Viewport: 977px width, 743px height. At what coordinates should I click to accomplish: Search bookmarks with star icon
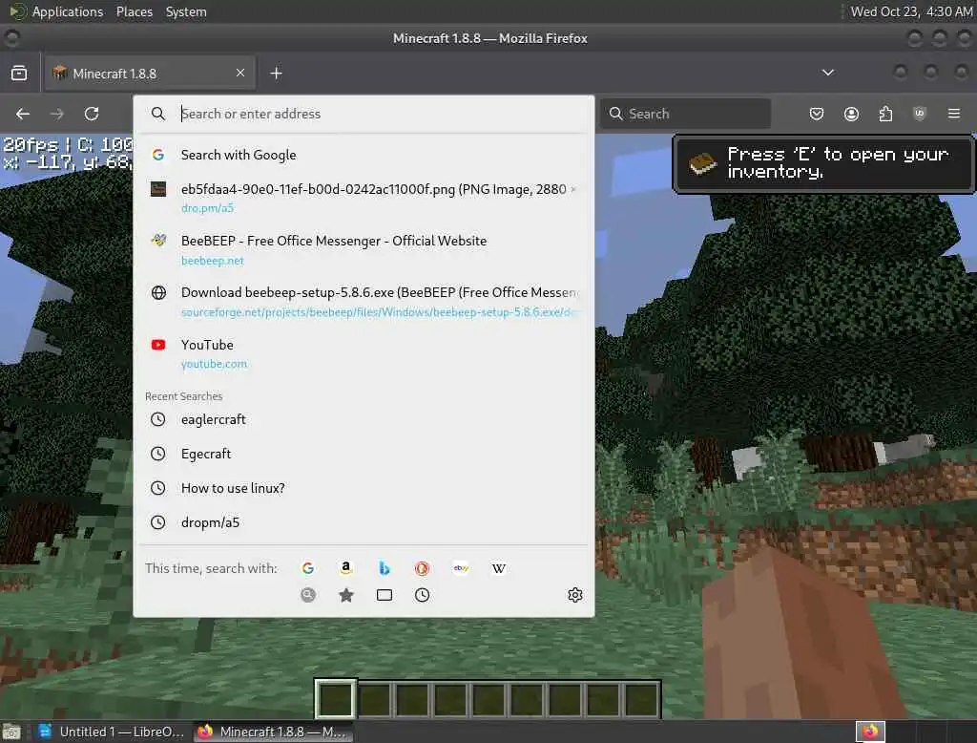tap(345, 595)
